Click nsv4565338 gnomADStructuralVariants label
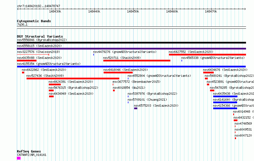The width and height of the screenshot is (254, 161). (213, 58)
